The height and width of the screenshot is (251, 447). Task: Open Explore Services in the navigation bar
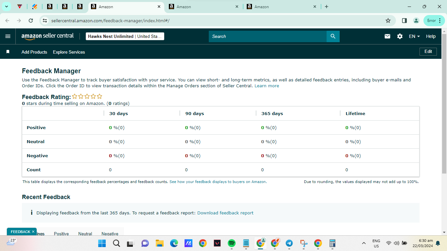[x=69, y=52]
